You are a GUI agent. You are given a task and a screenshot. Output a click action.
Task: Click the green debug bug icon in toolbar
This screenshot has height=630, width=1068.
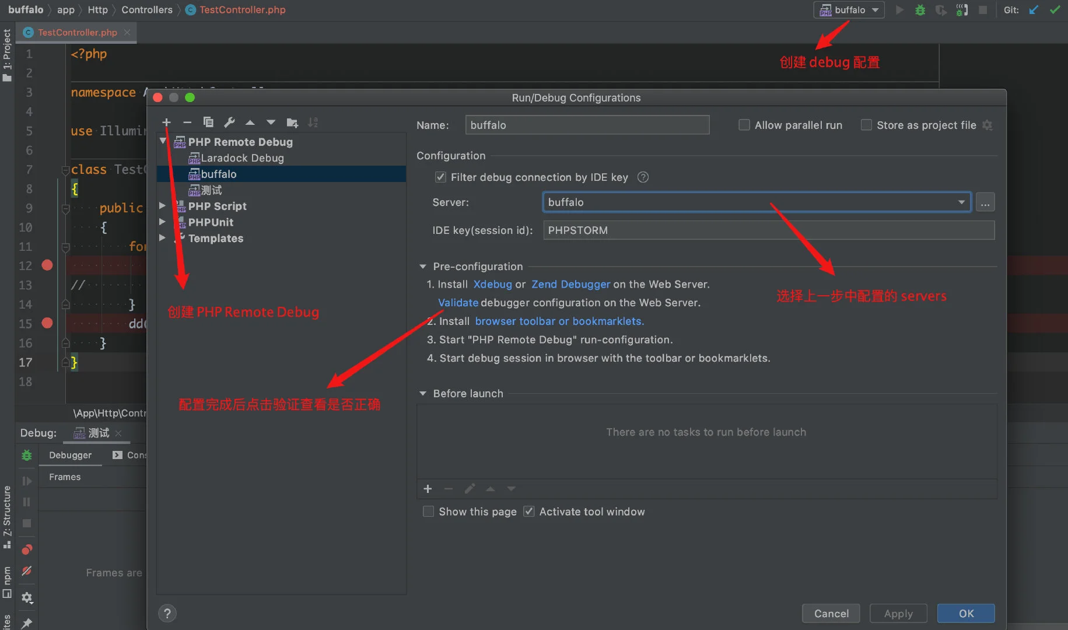pos(920,10)
